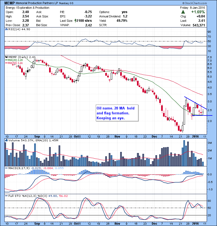This screenshot has width=217, height=226.
Task: Select the MEMP ticker symbol in header
Action: tap(9, 3)
